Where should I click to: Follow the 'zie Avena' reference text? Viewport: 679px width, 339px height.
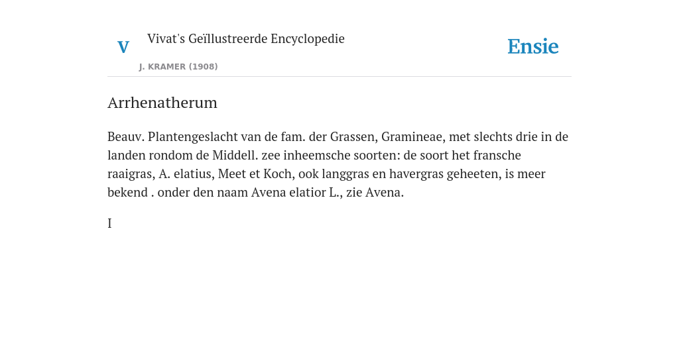tap(375, 193)
